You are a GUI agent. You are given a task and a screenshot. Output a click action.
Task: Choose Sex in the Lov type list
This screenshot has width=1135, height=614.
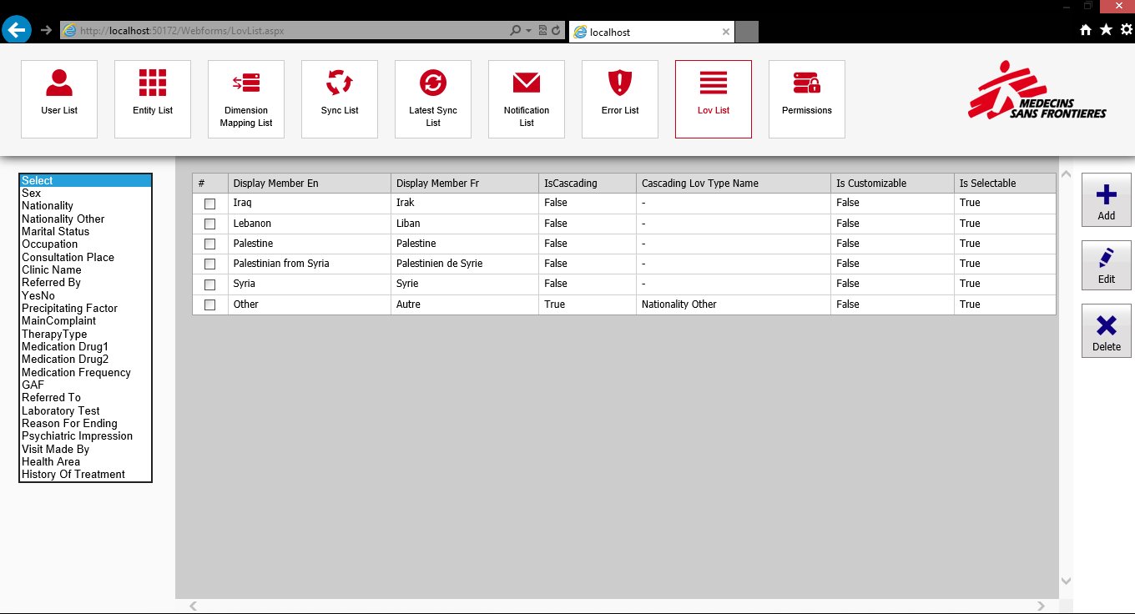click(x=85, y=193)
